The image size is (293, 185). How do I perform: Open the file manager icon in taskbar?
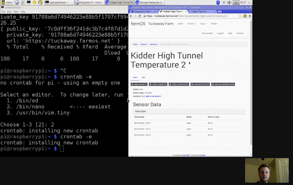(23, 2)
